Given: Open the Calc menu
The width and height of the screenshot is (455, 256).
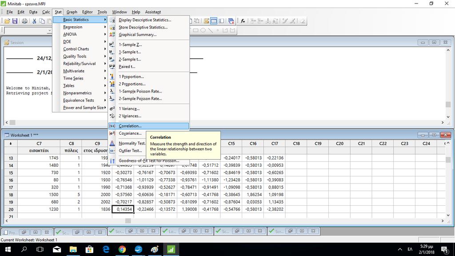Looking at the screenshot, I should click(x=46, y=12).
